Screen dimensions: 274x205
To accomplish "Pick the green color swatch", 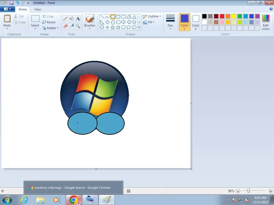I will [240, 16].
